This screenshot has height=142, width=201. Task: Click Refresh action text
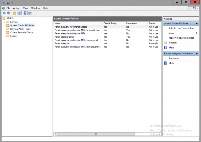[x=173, y=43]
